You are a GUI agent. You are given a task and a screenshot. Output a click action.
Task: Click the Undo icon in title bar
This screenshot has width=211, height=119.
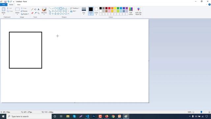click(8, 1)
